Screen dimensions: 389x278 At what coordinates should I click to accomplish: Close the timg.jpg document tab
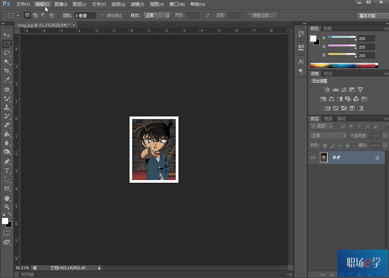73,25
